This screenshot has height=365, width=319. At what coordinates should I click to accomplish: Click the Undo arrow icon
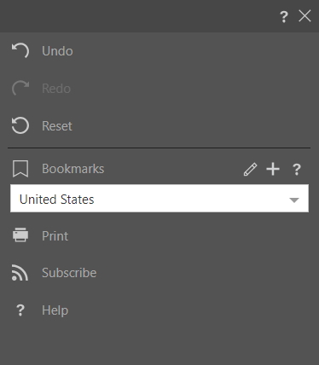(20, 50)
